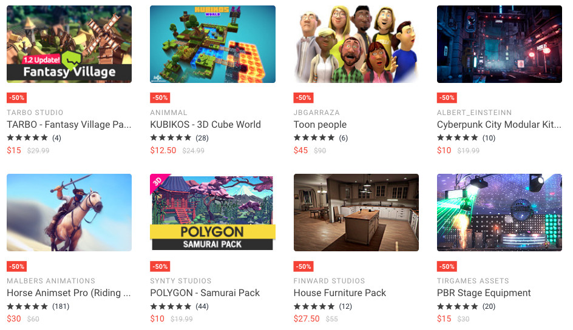The image size is (573, 330).
Task: Open the POLYGON Samurai Pack thumbnail
Action: [212, 213]
